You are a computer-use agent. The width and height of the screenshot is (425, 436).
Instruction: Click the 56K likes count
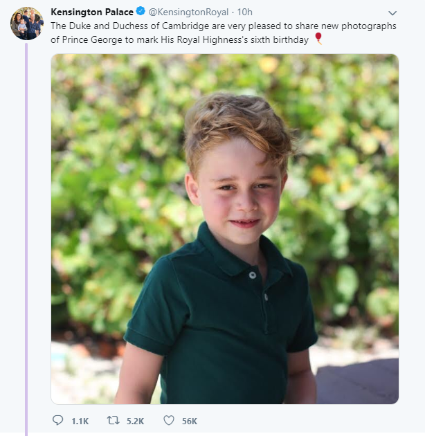pos(190,421)
